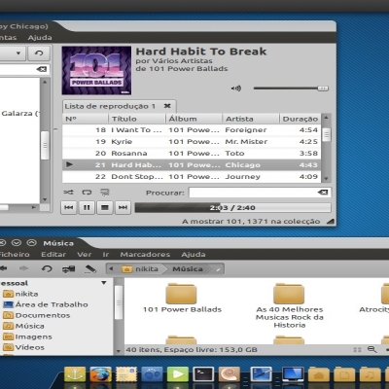This screenshot has height=389, width=389.
Task: Click into the Procurar search field
Action: (x=260, y=193)
